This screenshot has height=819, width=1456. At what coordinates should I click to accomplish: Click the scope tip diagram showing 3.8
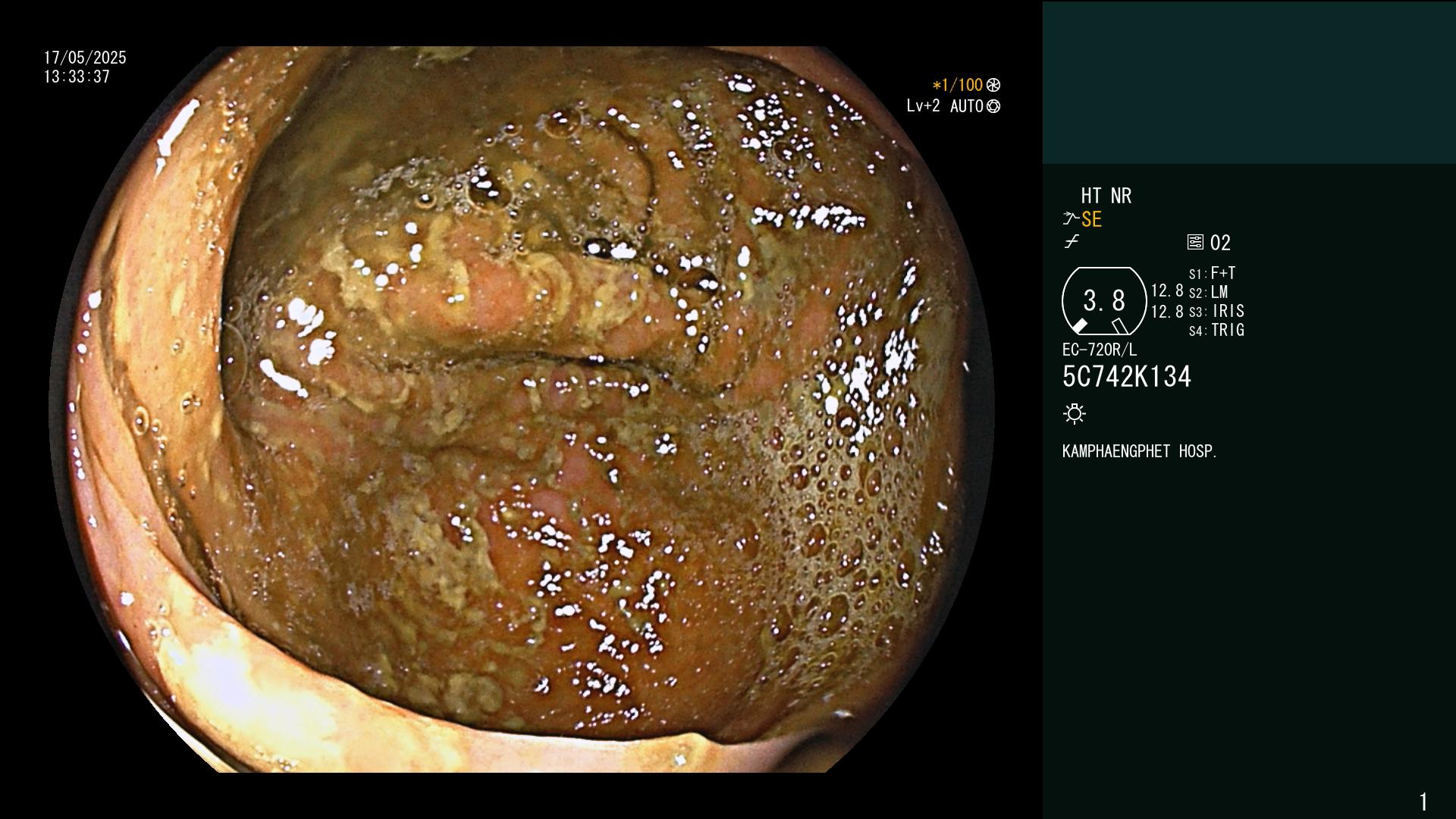[1104, 301]
